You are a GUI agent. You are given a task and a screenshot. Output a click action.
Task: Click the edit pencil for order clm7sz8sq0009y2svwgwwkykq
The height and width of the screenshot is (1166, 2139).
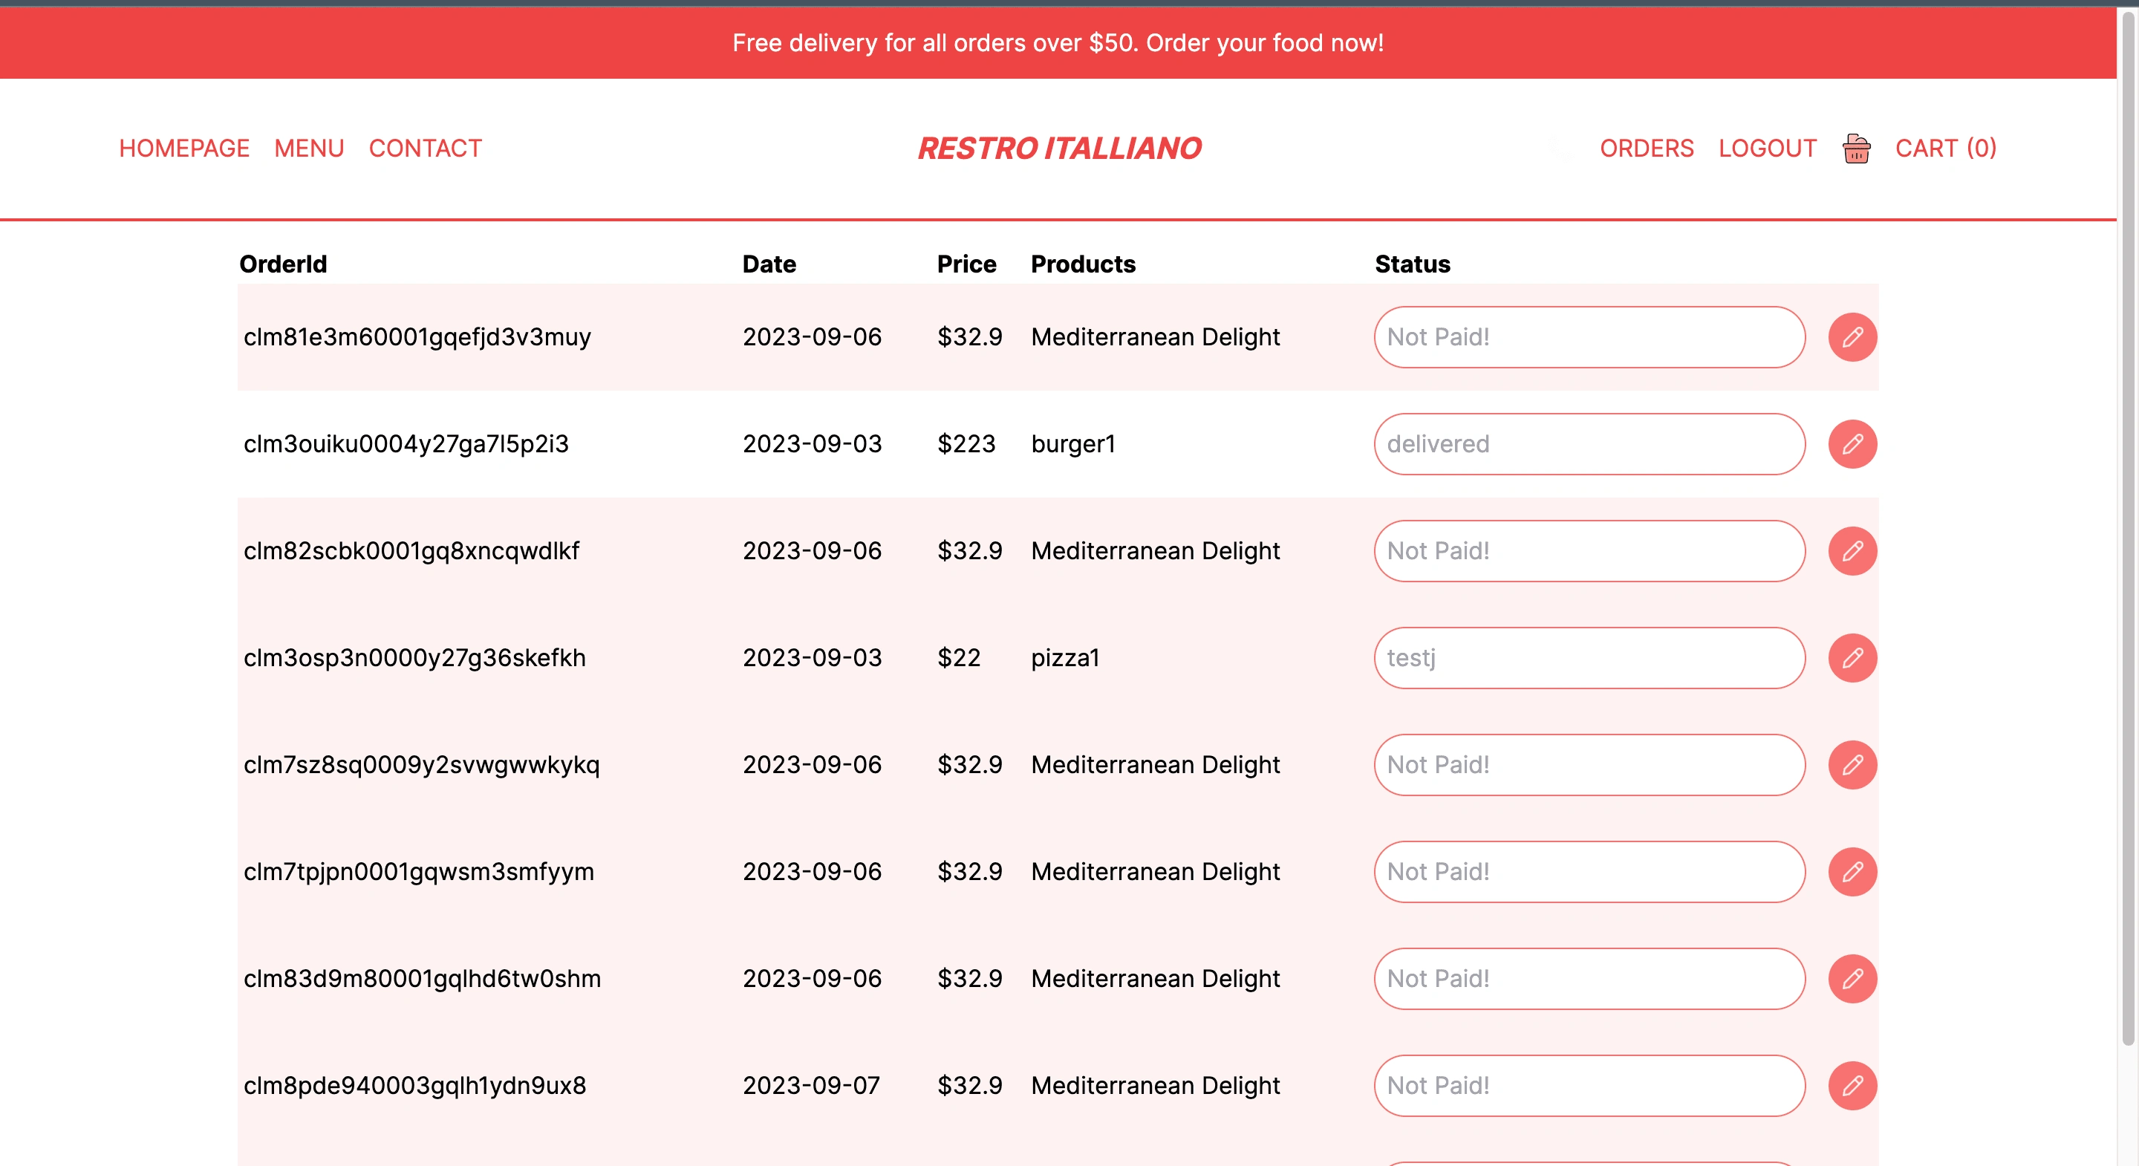point(1852,765)
